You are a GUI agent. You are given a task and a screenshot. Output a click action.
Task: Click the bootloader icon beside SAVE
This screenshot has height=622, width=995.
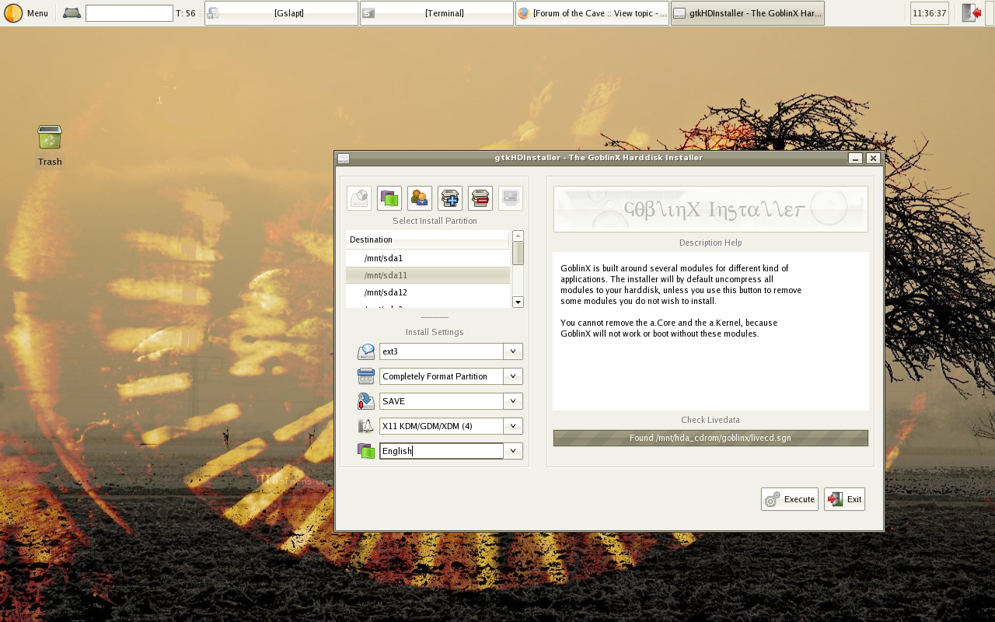coord(366,401)
